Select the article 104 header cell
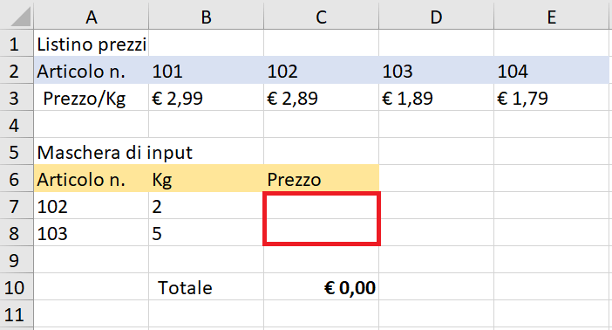 click(551, 70)
